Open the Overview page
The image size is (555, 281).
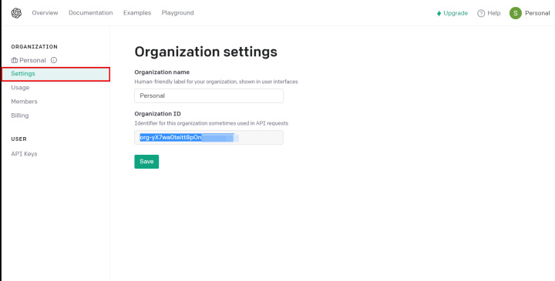pos(45,13)
